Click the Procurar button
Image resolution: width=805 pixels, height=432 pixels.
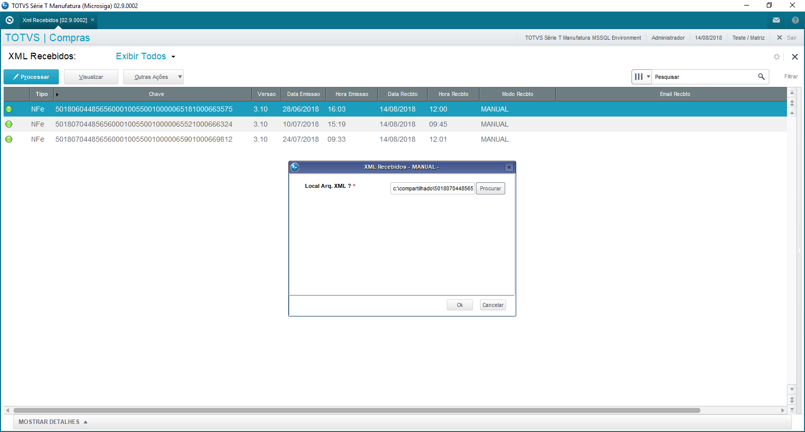click(490, 188)
